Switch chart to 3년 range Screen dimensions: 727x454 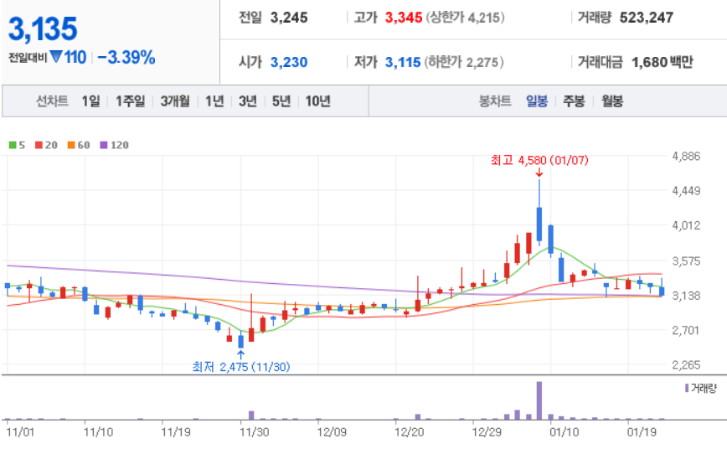248,101
